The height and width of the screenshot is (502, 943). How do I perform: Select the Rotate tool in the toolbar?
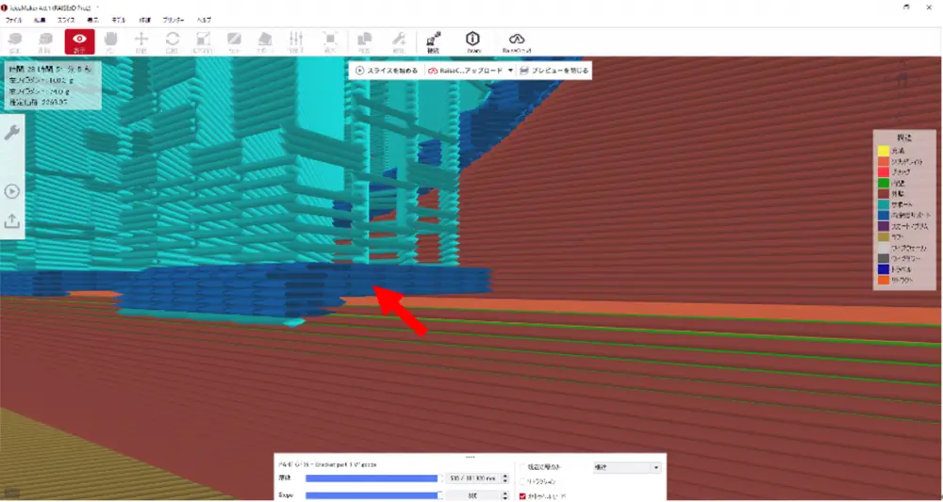point(173,40)
